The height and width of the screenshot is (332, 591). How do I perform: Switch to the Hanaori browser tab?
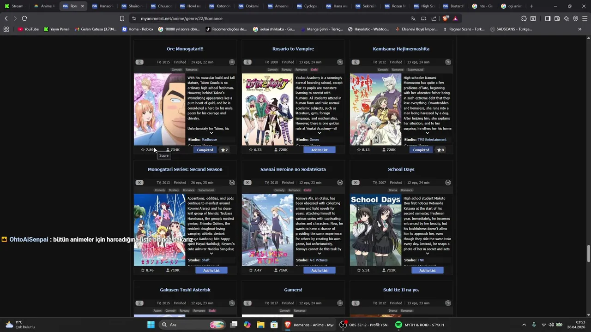[x=103, y=6]
